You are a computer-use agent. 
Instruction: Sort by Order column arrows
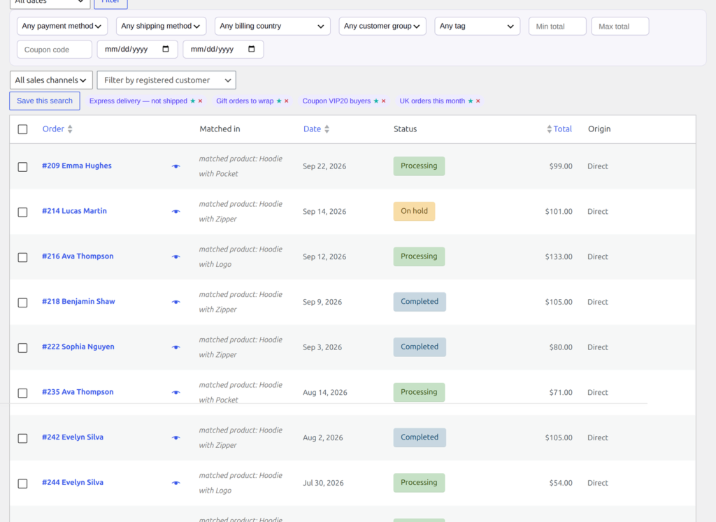point(70,129)
